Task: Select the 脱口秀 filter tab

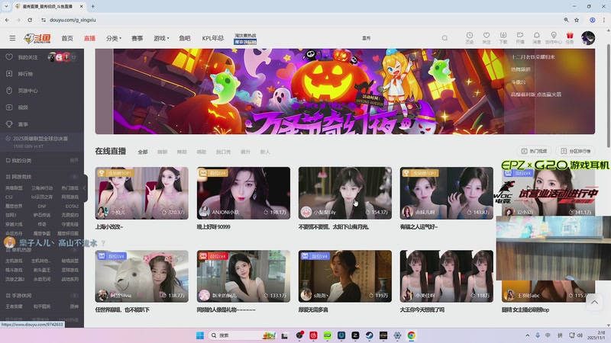Action: [223, 152]
